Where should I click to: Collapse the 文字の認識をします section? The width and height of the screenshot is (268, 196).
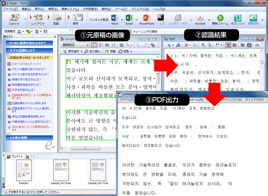coord(29,51)
